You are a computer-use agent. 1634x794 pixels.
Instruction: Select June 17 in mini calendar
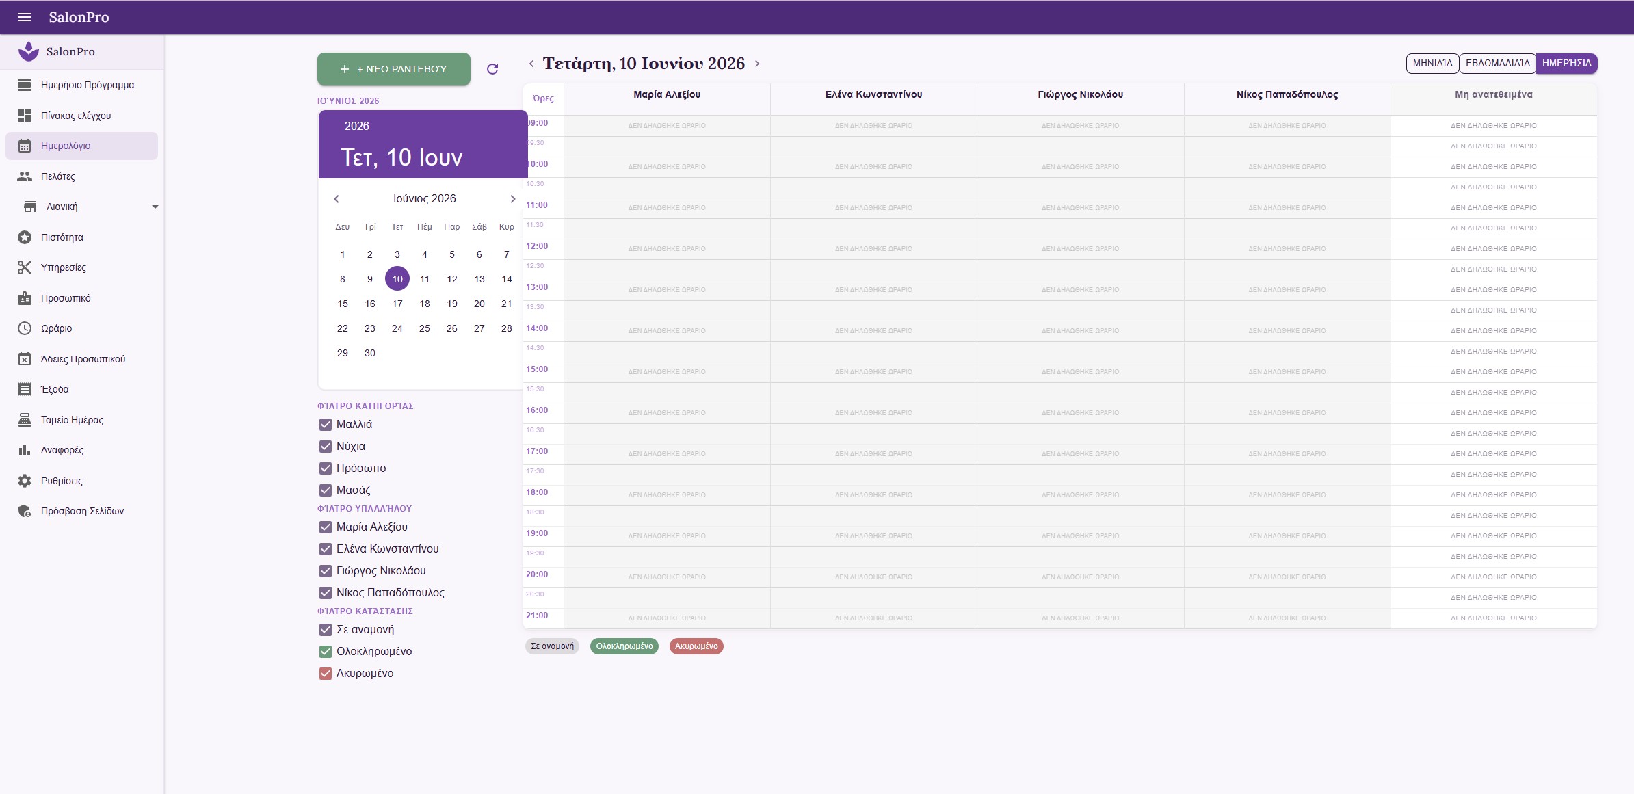pos(397,304)
